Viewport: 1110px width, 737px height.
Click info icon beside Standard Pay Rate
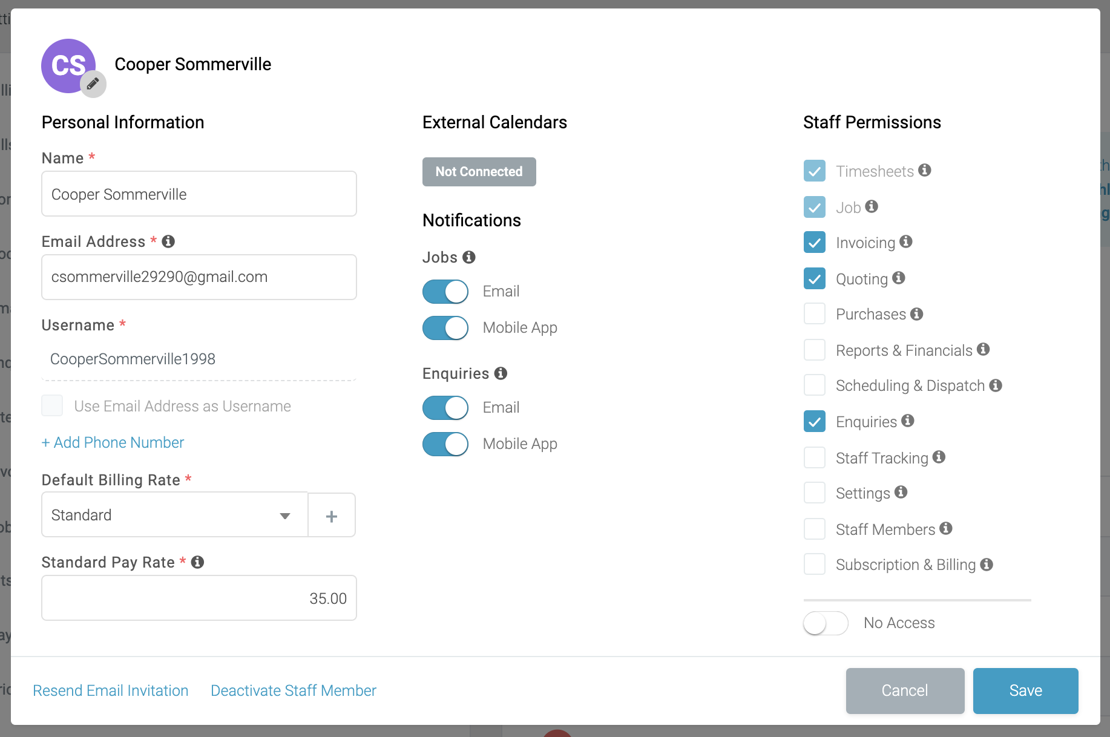click(197, 562)
